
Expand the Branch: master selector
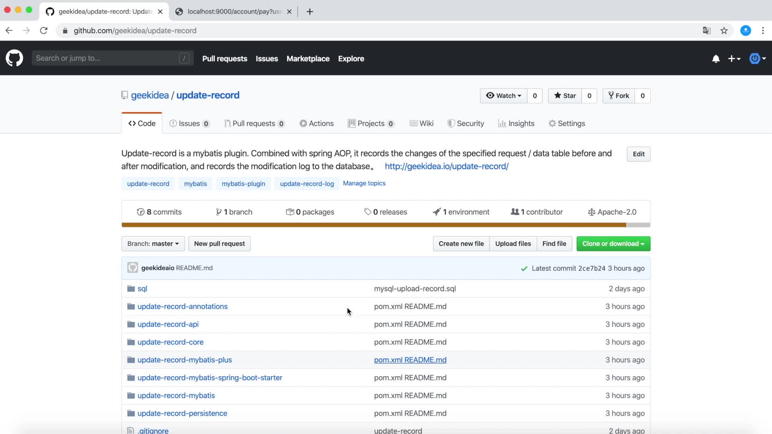click(x=153, y=244)
